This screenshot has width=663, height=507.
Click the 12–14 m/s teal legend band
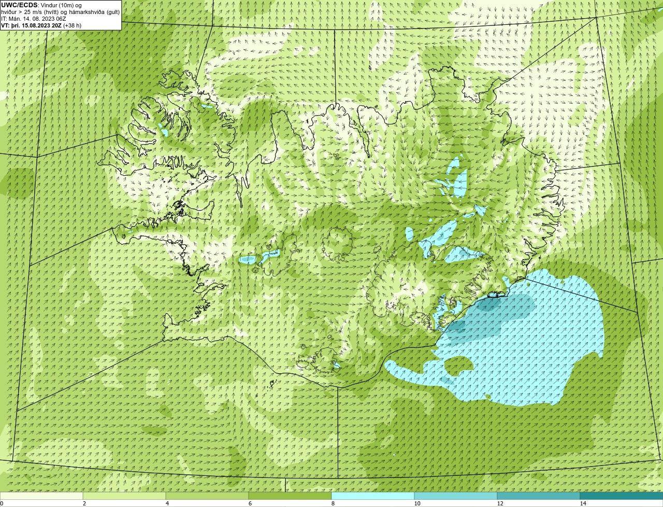coord(539,496)
